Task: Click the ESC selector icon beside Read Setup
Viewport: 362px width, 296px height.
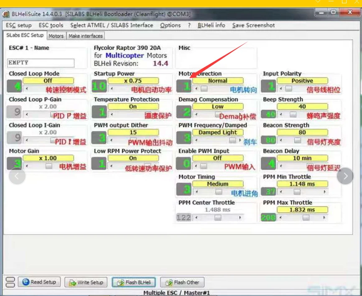Action: [10, 282]
